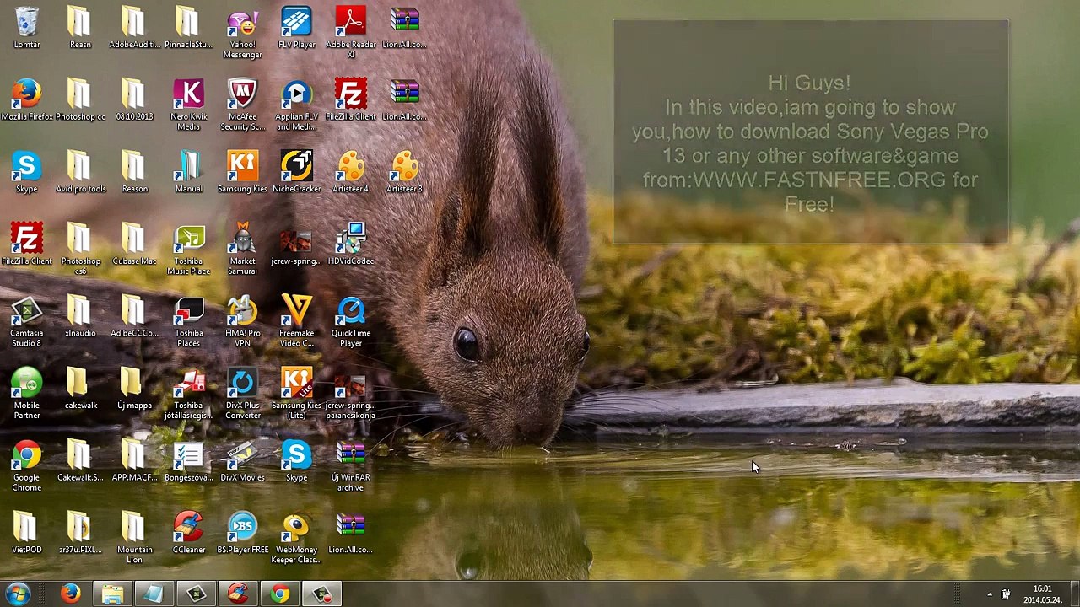This screenshot has height=607, width=1080.
Task: Launch NicheCracker shortcut
Action: [x=296, y=173]
